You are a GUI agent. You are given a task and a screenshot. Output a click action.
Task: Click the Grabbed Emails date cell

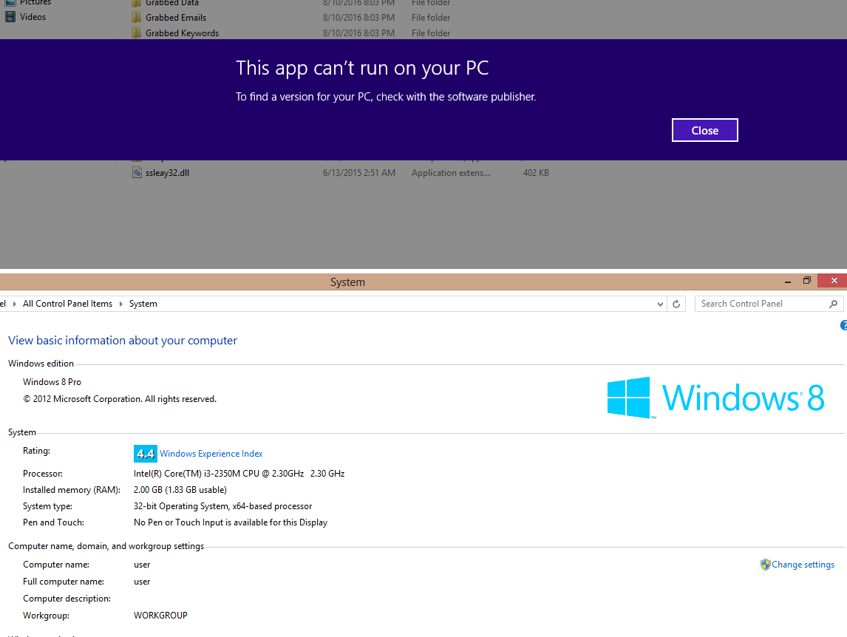[358, 18]
